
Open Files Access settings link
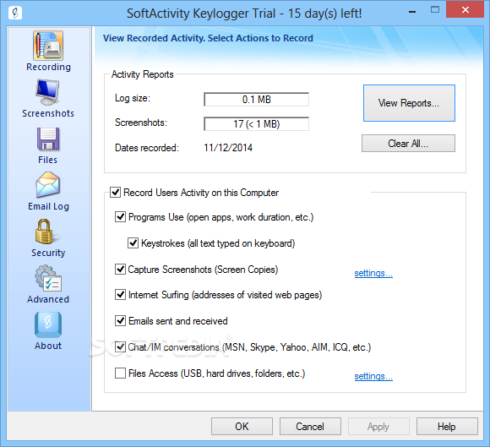tap(373, 376)
